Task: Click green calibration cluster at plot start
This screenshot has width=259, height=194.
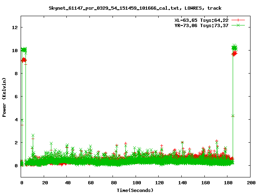Action: 24,50
